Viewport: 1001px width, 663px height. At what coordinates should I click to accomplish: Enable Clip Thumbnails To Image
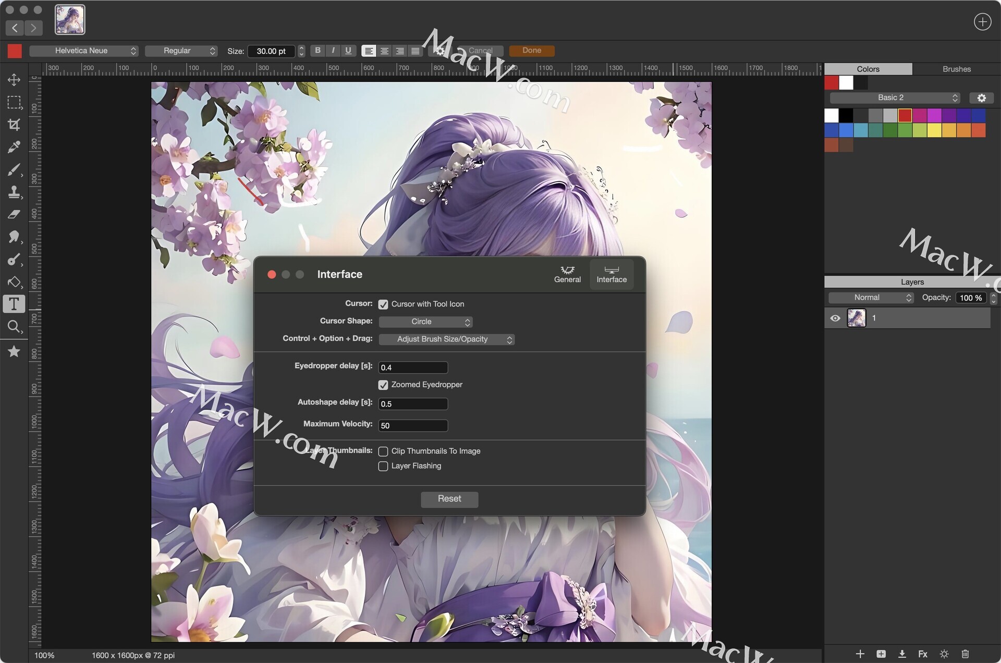(383, 451)
